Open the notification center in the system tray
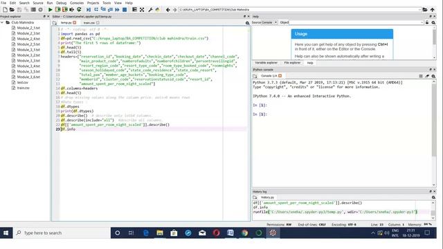 [x=427, y=233]
